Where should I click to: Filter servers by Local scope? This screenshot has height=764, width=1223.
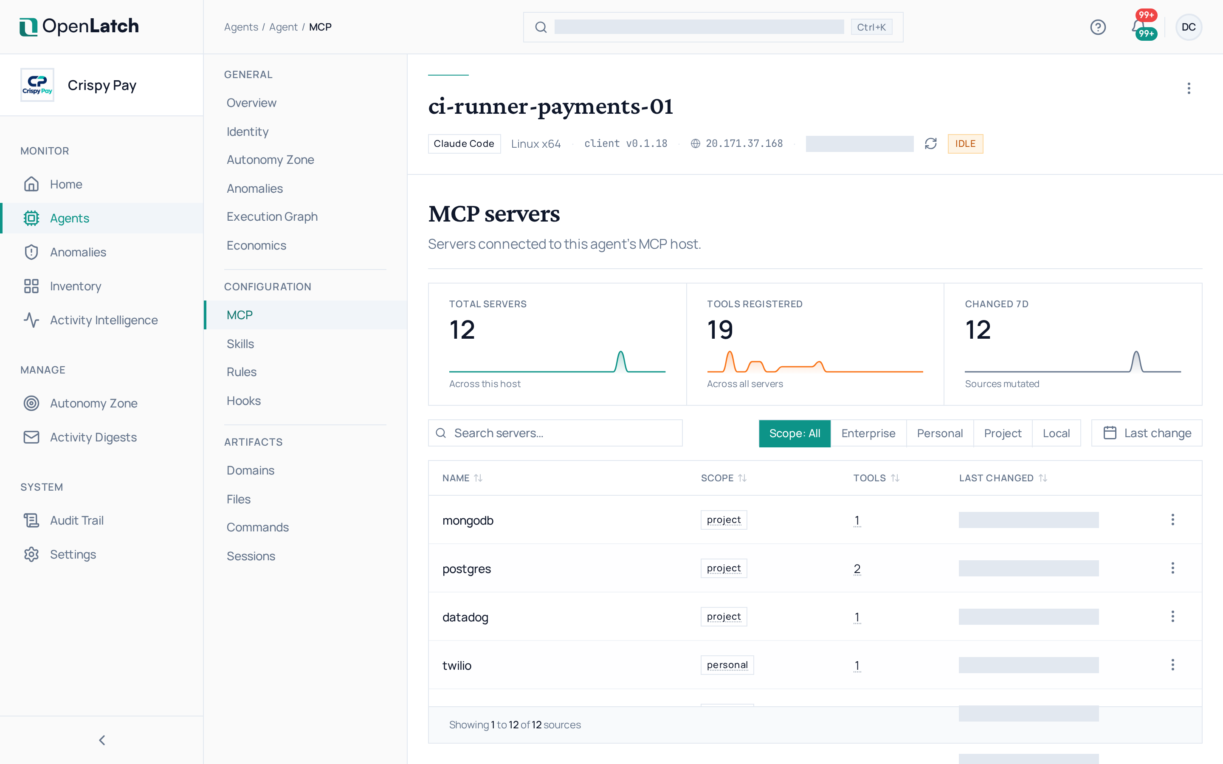point(1056,433)
